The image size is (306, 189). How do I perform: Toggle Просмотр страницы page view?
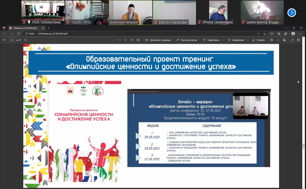pyautogui.click(x=158, y=40)
